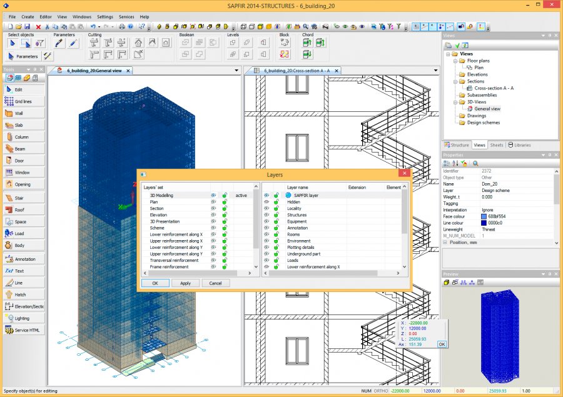Collapse the Position, mm property group
Screen dimensions: 563x397
click(x=445, y=243)
